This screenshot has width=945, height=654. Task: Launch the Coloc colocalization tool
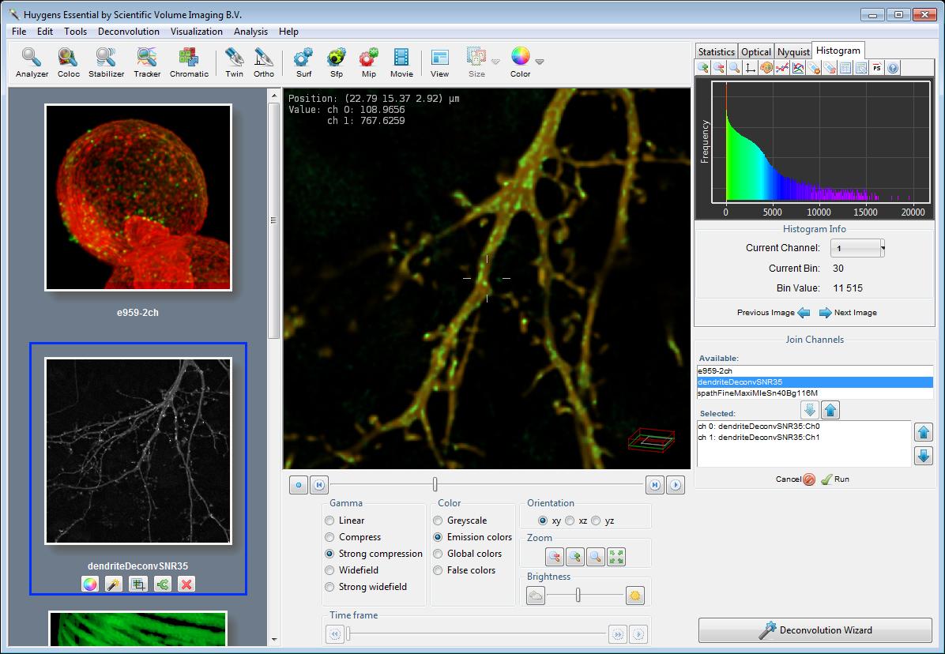[x=69, y=62]
